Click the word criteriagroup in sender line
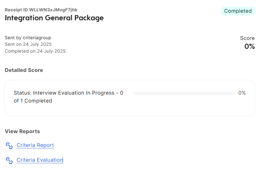This screenshot has width=258, height=171. 37,38
